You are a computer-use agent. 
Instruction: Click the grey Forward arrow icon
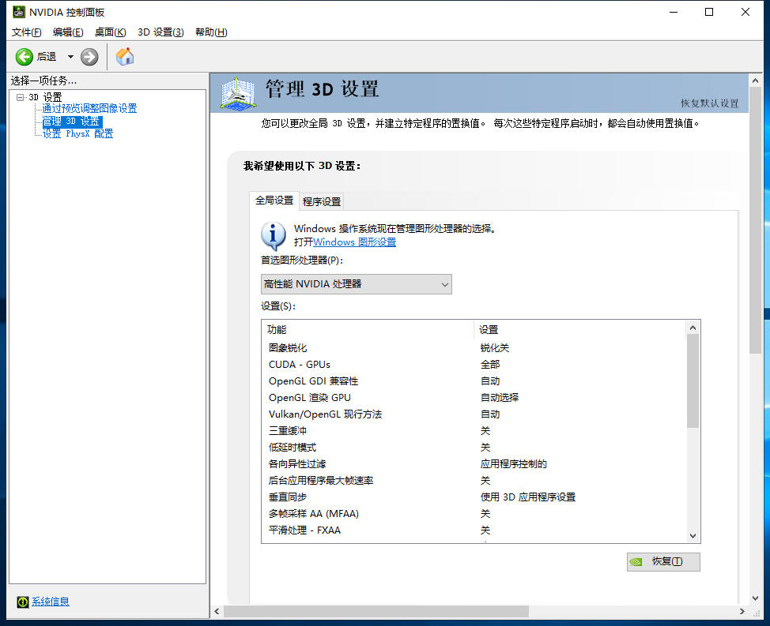(89, 57)
